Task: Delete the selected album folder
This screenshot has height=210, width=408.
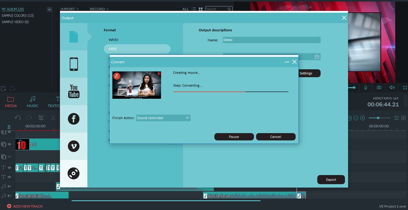Action: [13, 89]
